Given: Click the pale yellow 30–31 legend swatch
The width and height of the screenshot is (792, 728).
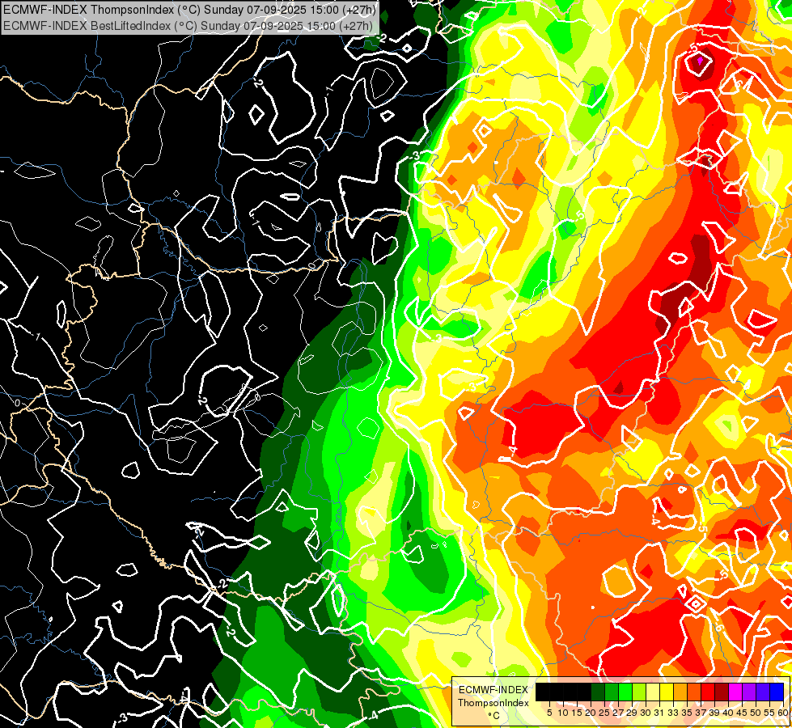Looking at the screenshot, I should (653, 692).
